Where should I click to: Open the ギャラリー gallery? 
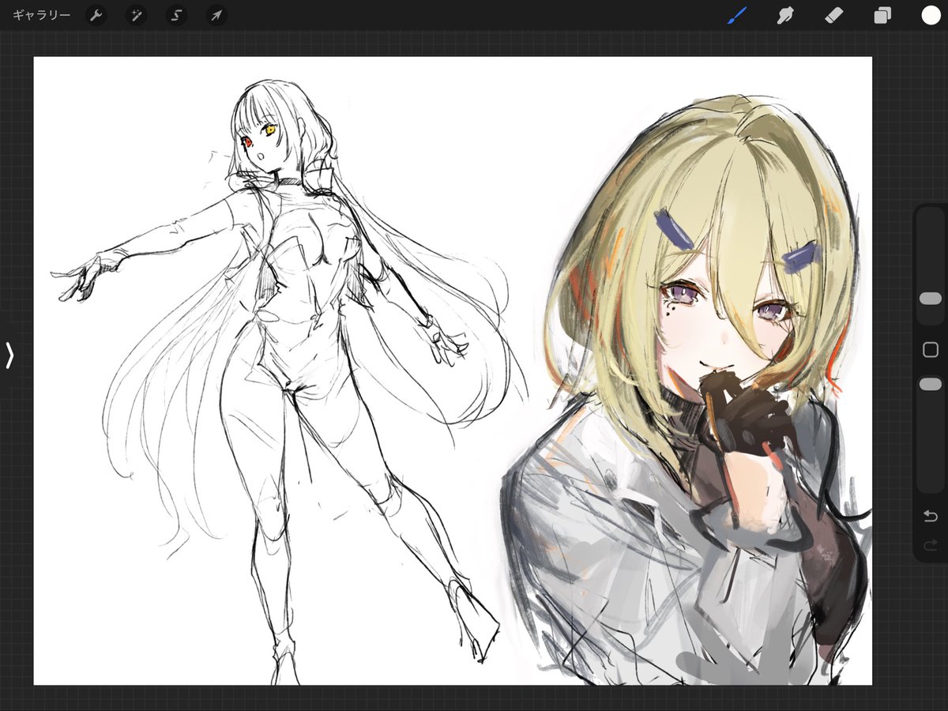click(41, 16)
